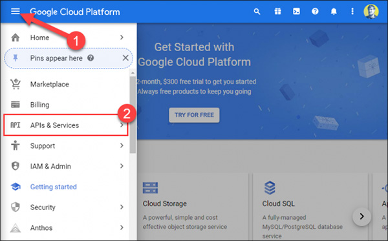Click the pin icon in the pins box
388x241 pixels.
tap(16, 58)
